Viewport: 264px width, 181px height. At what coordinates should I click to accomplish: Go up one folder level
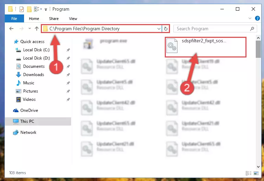pyautogui.click(x=36, y=29)
